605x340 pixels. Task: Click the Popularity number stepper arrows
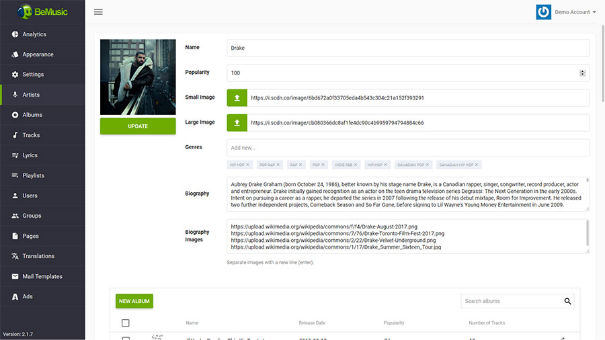click(x=582, y=73)
